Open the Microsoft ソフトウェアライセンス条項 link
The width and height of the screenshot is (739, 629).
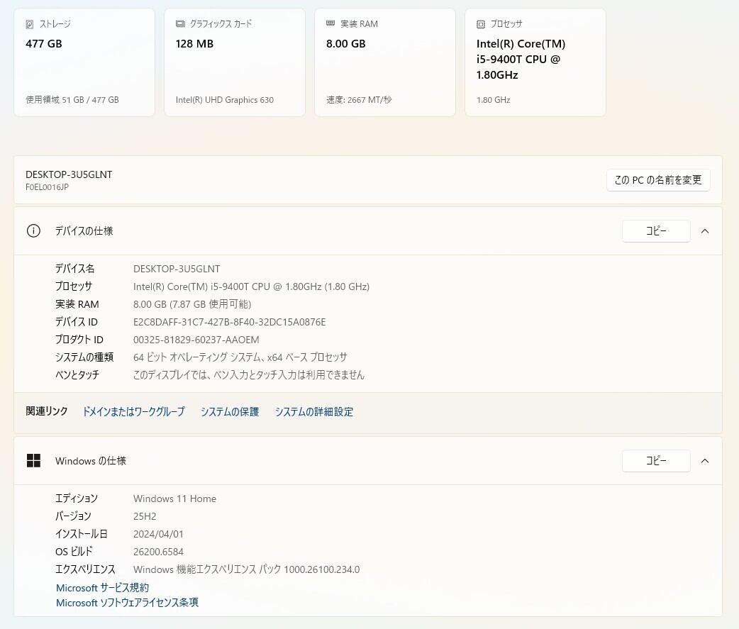pos(128,603)
